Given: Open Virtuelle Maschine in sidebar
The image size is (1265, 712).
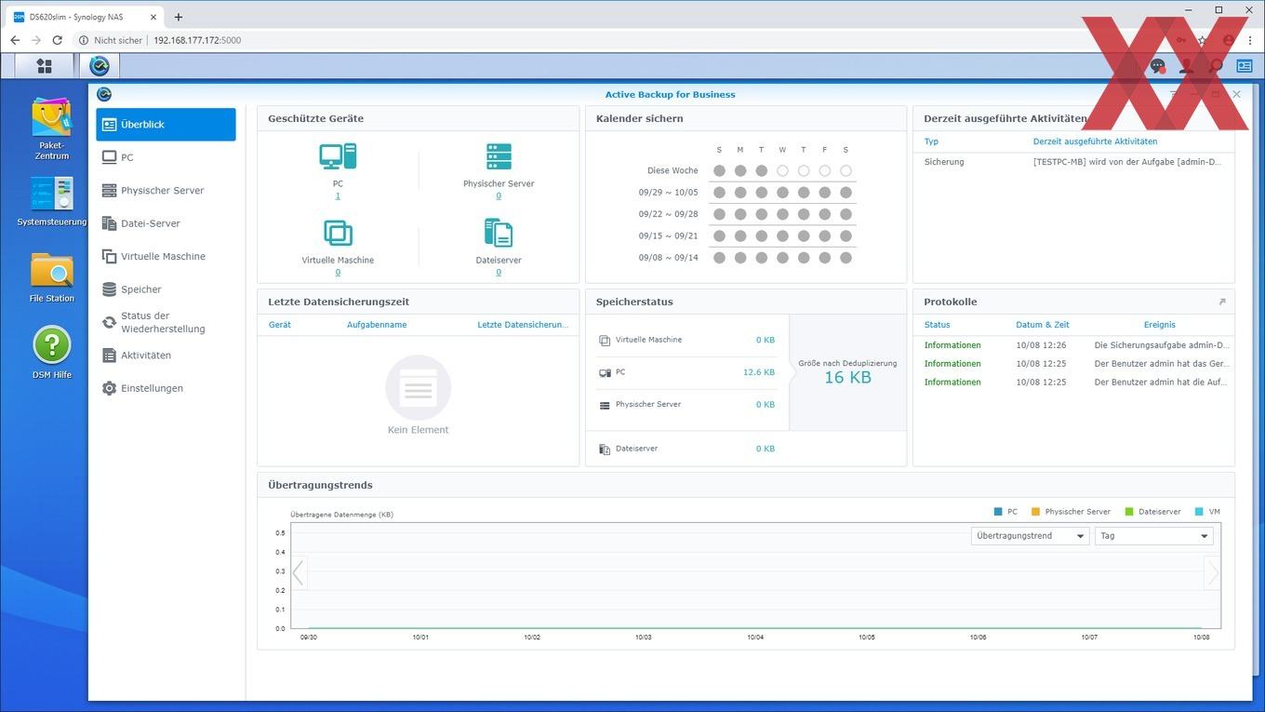Looking at the screenshot, I should (x=166, y=256).
